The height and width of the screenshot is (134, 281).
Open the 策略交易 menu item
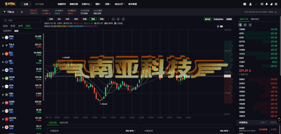(74, 4)
